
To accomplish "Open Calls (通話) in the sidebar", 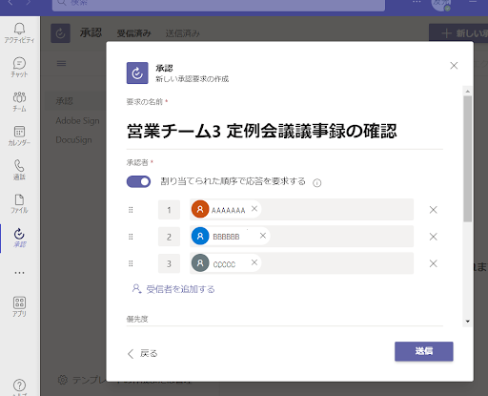I will tap(19, 170).
